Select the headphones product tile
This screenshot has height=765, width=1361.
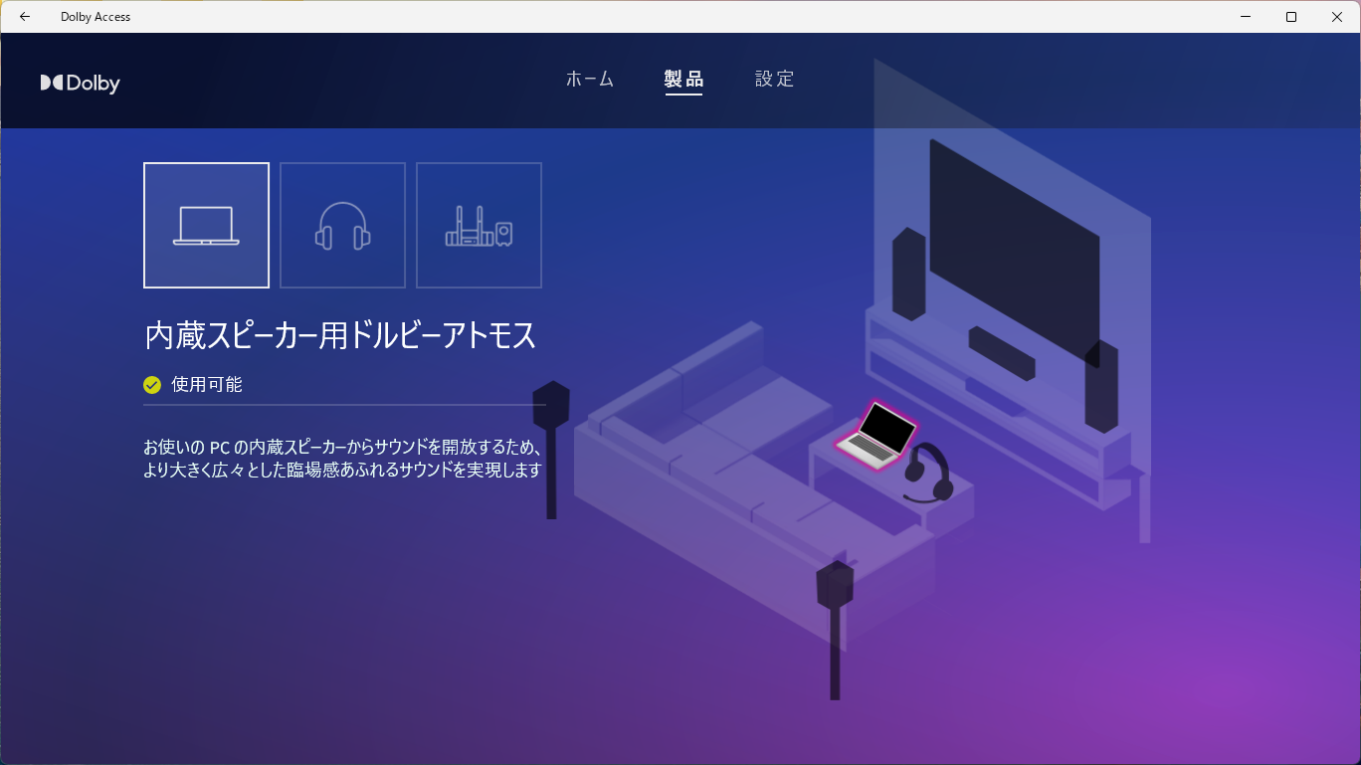pyautogui.click(x=342, y=225)
